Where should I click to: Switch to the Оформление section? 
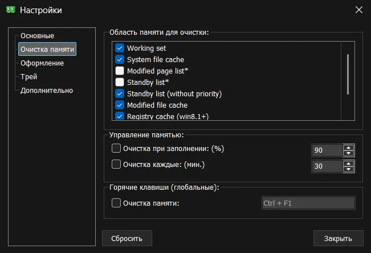pyautogui.click(x=42, y=63)
